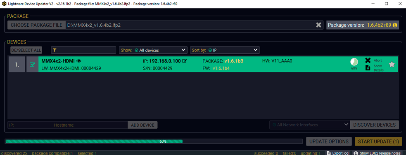Click the eye icon next to MMX4x2-HDMI
This screenshot has height=155, width=406.
point(79,61)
